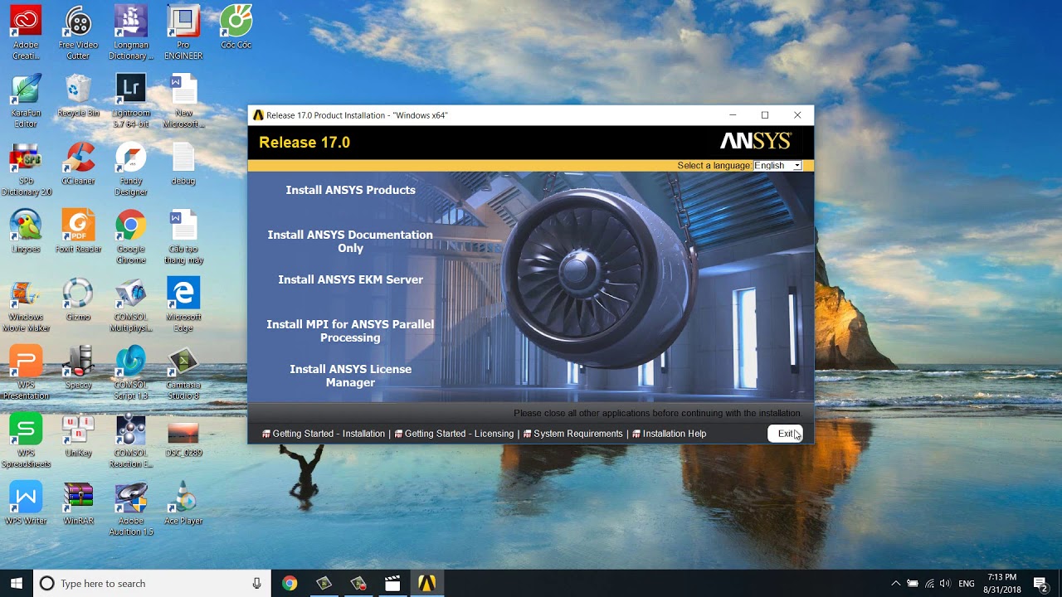Show hidden system tray icons
Viewport: 1062px width, 597px height.
[895, 584]
